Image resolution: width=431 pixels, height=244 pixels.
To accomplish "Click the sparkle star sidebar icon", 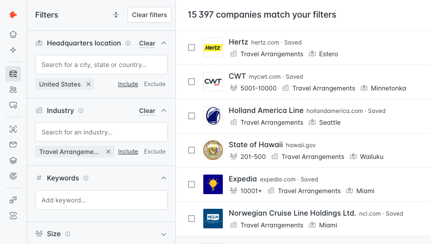I will 13,50.
